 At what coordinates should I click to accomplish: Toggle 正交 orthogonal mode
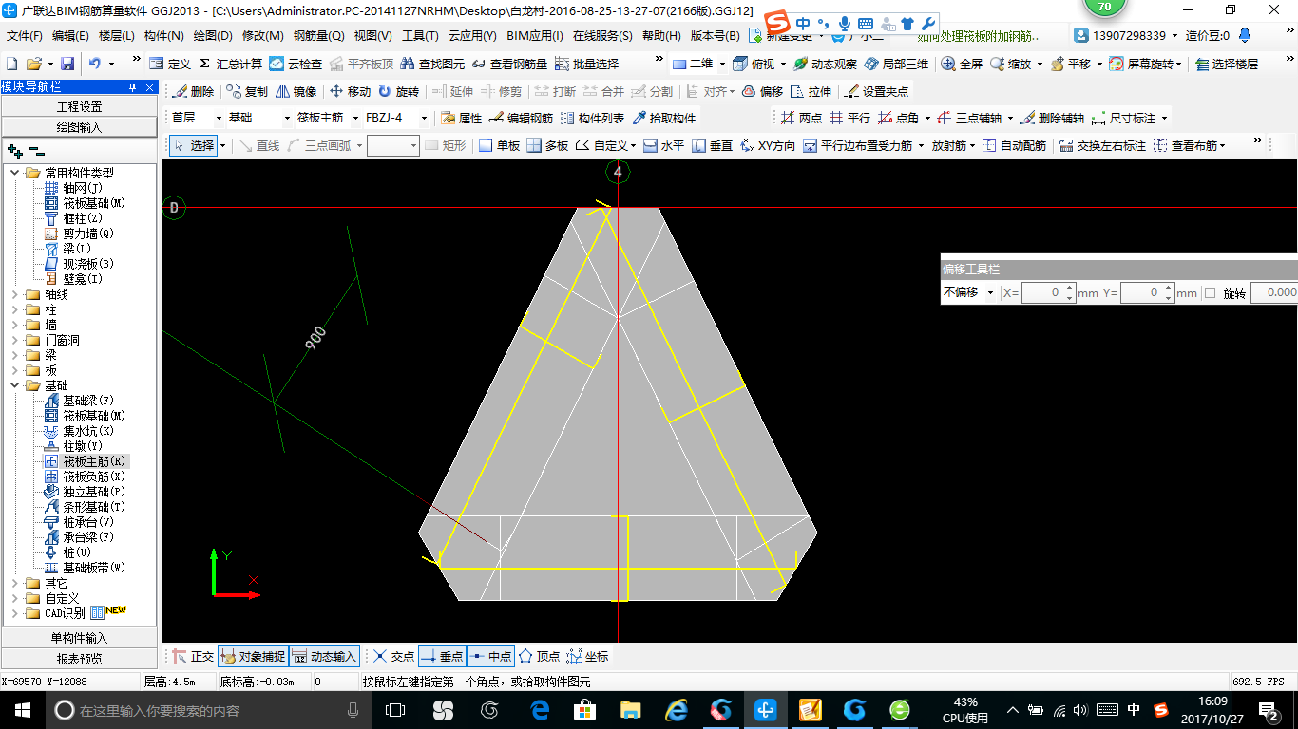point(194,656)
